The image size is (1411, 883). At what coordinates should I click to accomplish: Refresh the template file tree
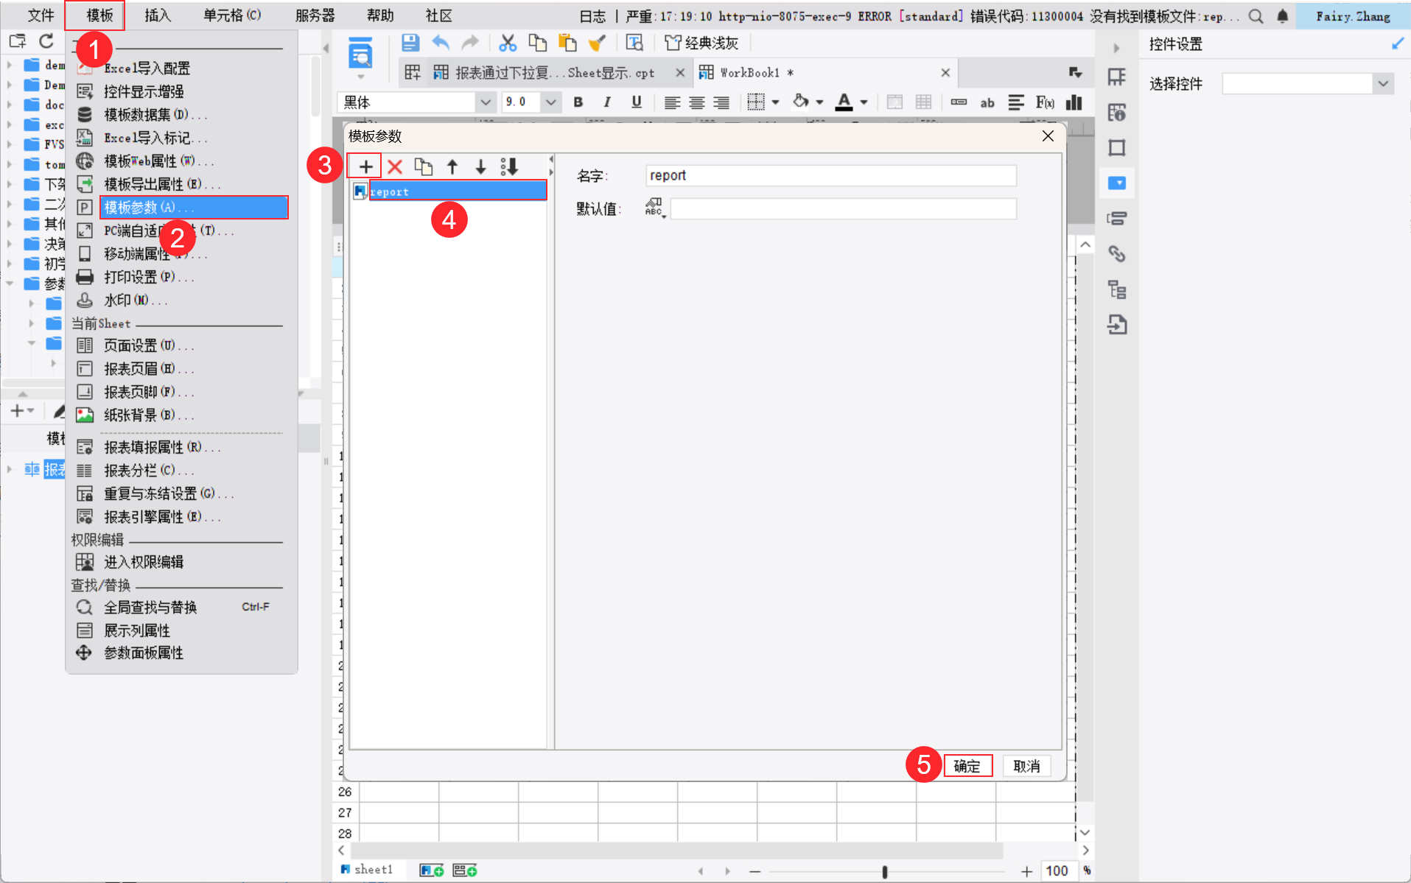pyautogui.click(x=46, y=41)
